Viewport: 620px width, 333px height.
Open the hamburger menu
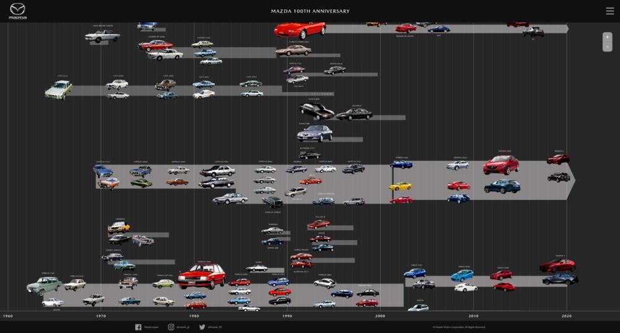[x=609, y=11]
